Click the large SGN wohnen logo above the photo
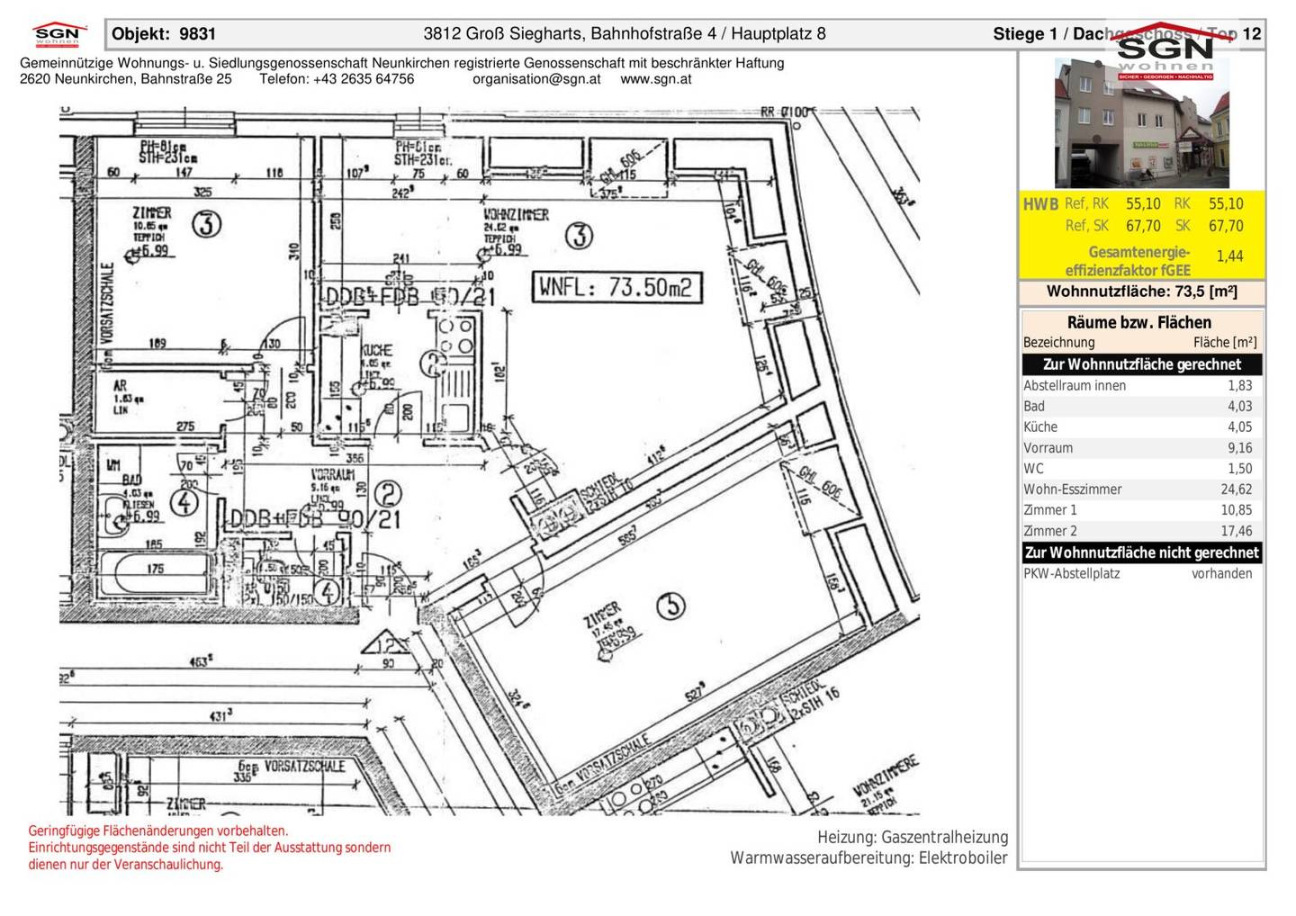1296x916 pixels. [x=1165, y=52]
